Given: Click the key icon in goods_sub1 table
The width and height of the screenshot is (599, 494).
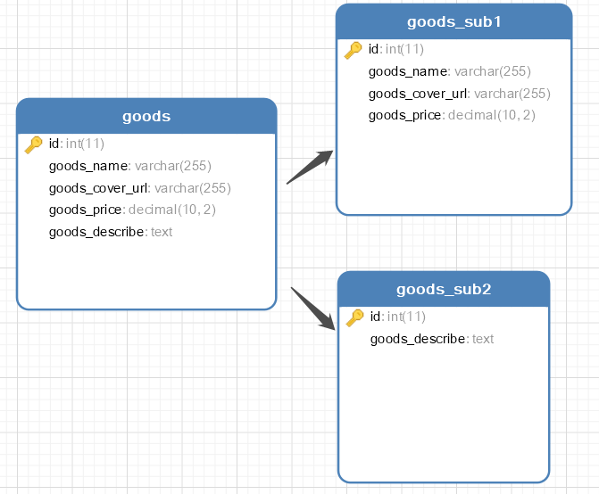Looking at the screenshot, I should point(354,51).
